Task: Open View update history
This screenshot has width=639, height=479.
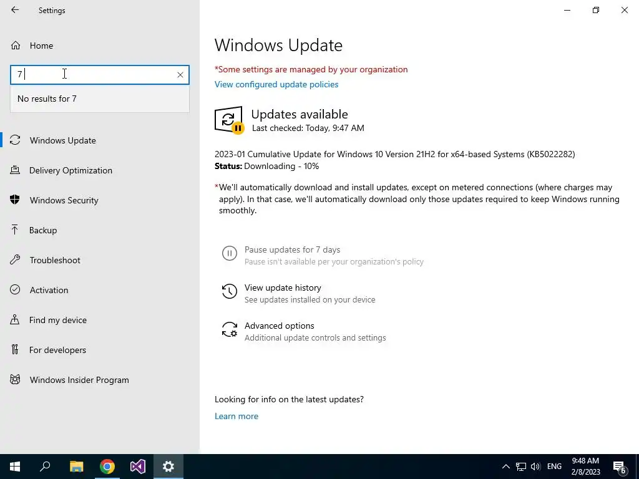Action: click(x=283, y=288)
